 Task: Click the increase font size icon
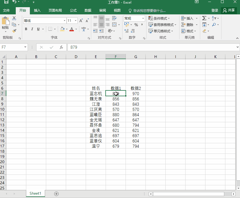tap(81, 21)
